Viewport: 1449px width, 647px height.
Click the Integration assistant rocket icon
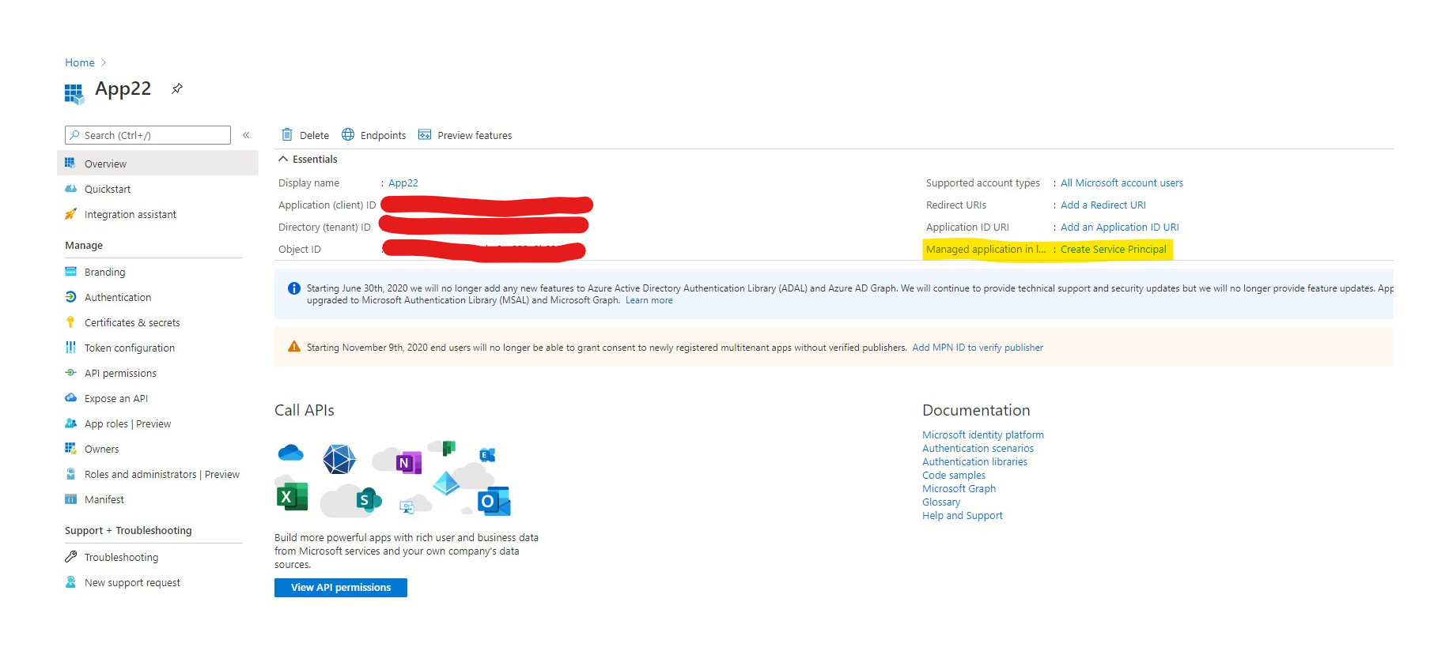pos(70,214)
